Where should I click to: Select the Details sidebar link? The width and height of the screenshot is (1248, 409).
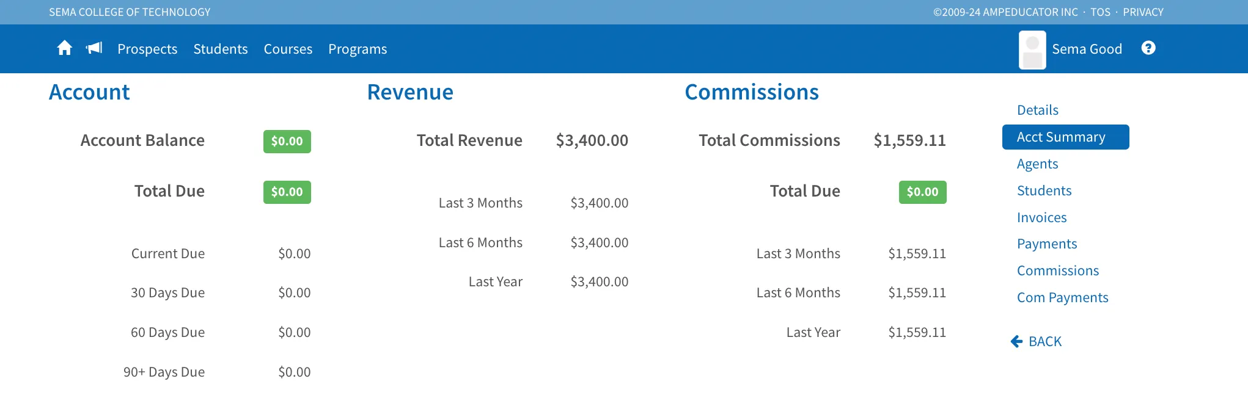click(1037, 110)
